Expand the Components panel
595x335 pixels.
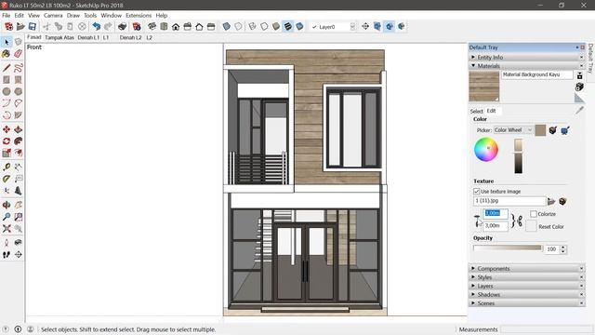[x=473, y=268]
